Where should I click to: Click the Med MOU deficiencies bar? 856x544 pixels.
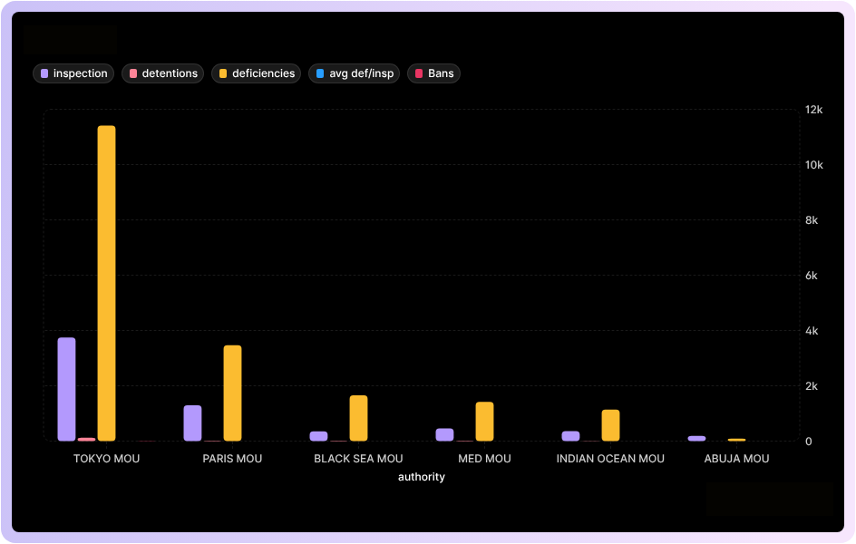pyautogui.click(x=484, y=422)
